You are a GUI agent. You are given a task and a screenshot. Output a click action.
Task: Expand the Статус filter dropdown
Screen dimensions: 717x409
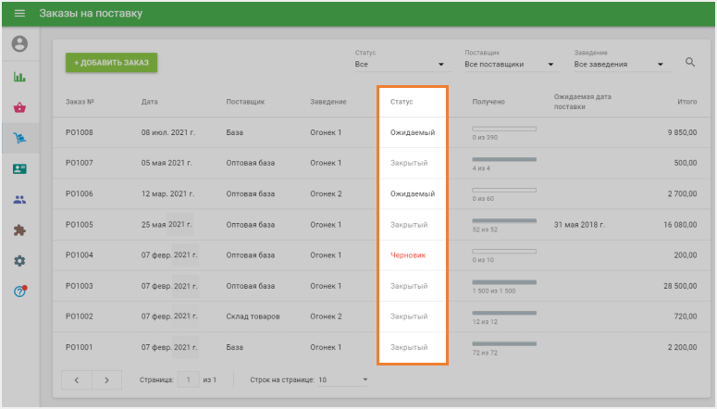click(400, 64)
